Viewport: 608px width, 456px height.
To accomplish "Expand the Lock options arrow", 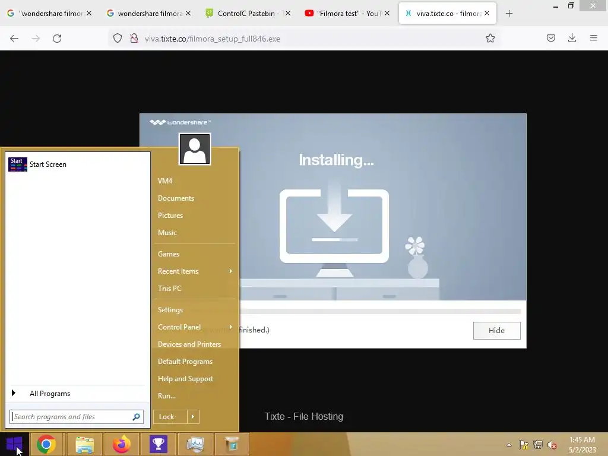I will pyautogui.click(x=193, y=417).
